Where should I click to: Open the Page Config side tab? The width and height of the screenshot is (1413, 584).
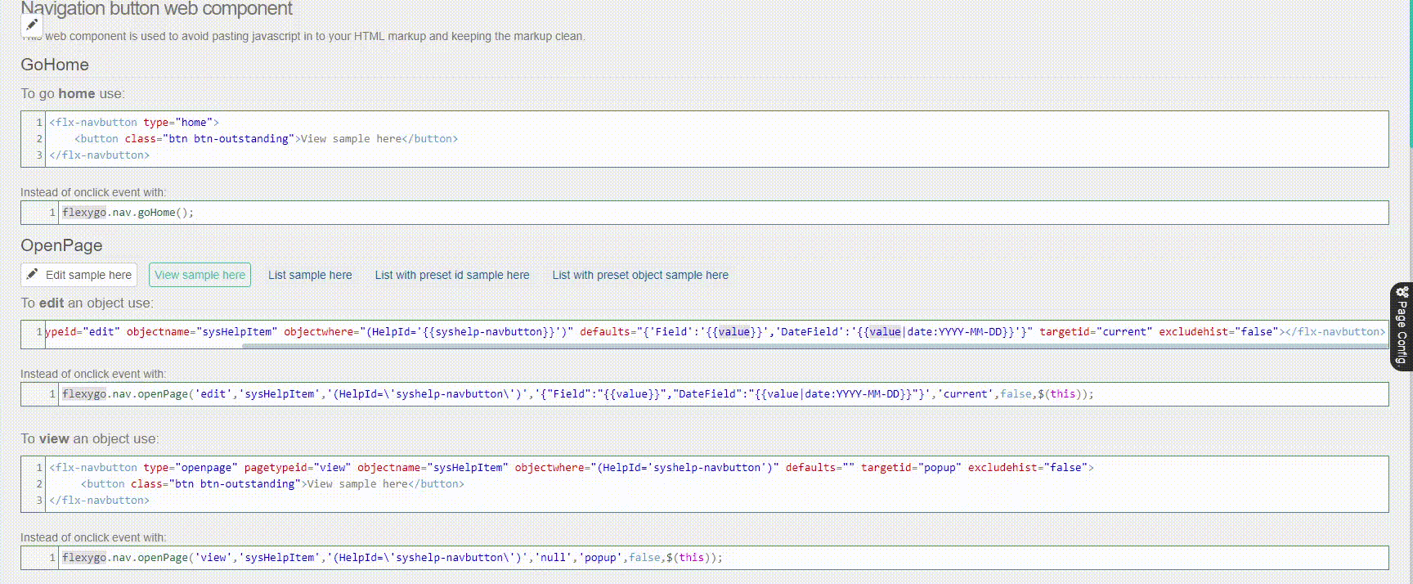point(1402,327)
